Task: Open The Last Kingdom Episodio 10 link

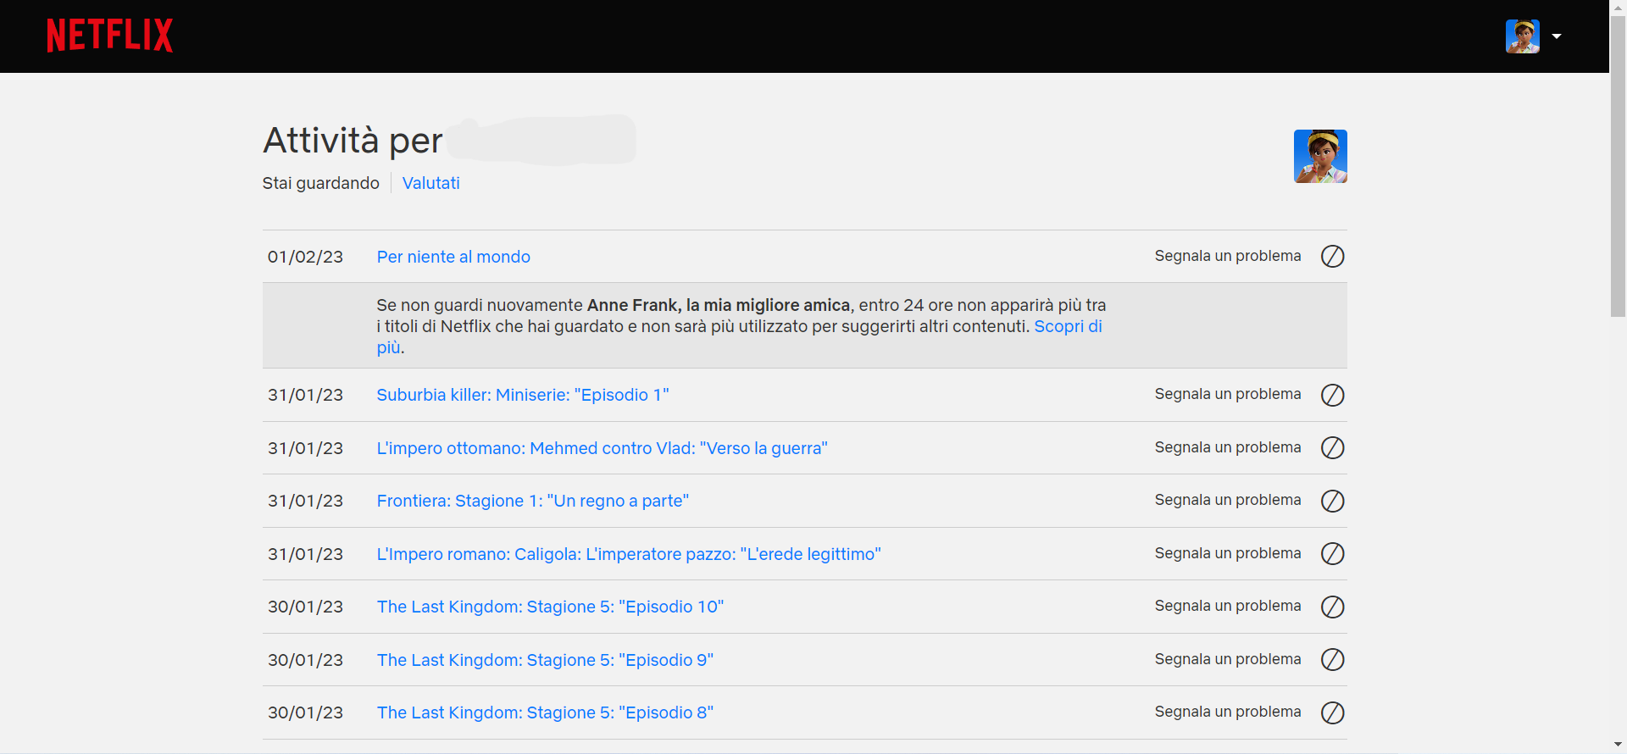Action: (550, 607)
